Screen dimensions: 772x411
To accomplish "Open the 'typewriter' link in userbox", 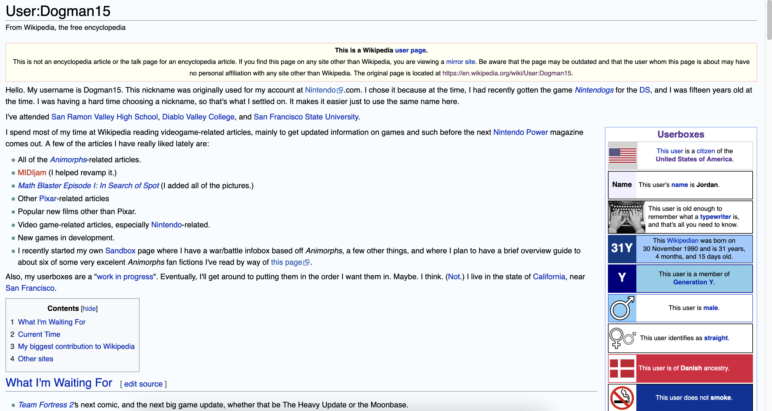I will [x=715, y=217].
